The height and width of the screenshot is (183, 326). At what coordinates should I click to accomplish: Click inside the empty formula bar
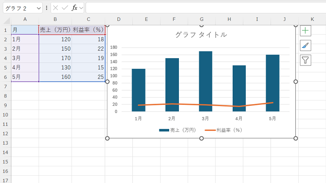pyautogui.click(x=204, y=8)
